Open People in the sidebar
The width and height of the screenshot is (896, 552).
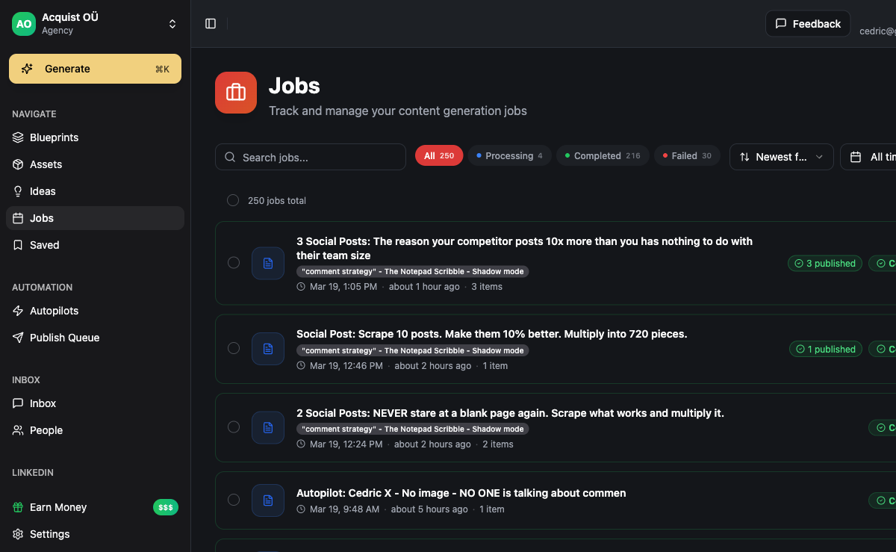pos(95,430)
